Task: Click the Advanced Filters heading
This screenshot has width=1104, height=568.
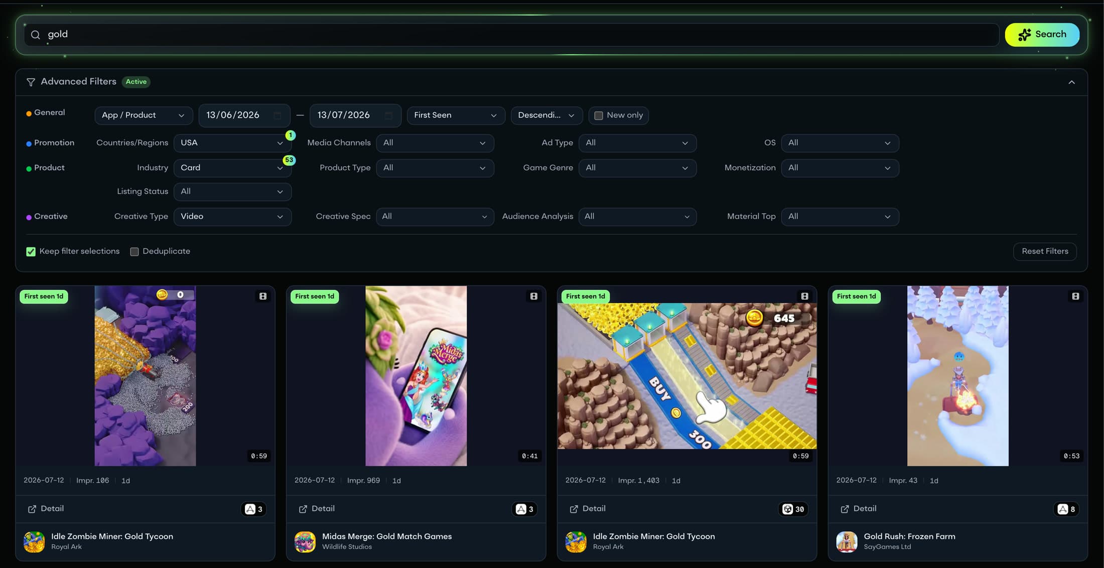Action: pos(78,82)
